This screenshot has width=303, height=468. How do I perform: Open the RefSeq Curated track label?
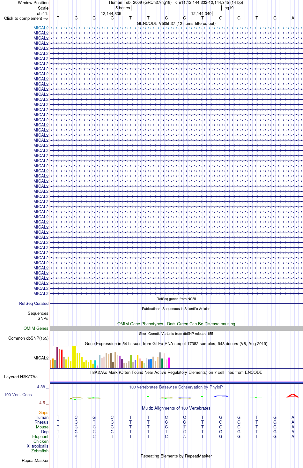click(x=34, y=303)
